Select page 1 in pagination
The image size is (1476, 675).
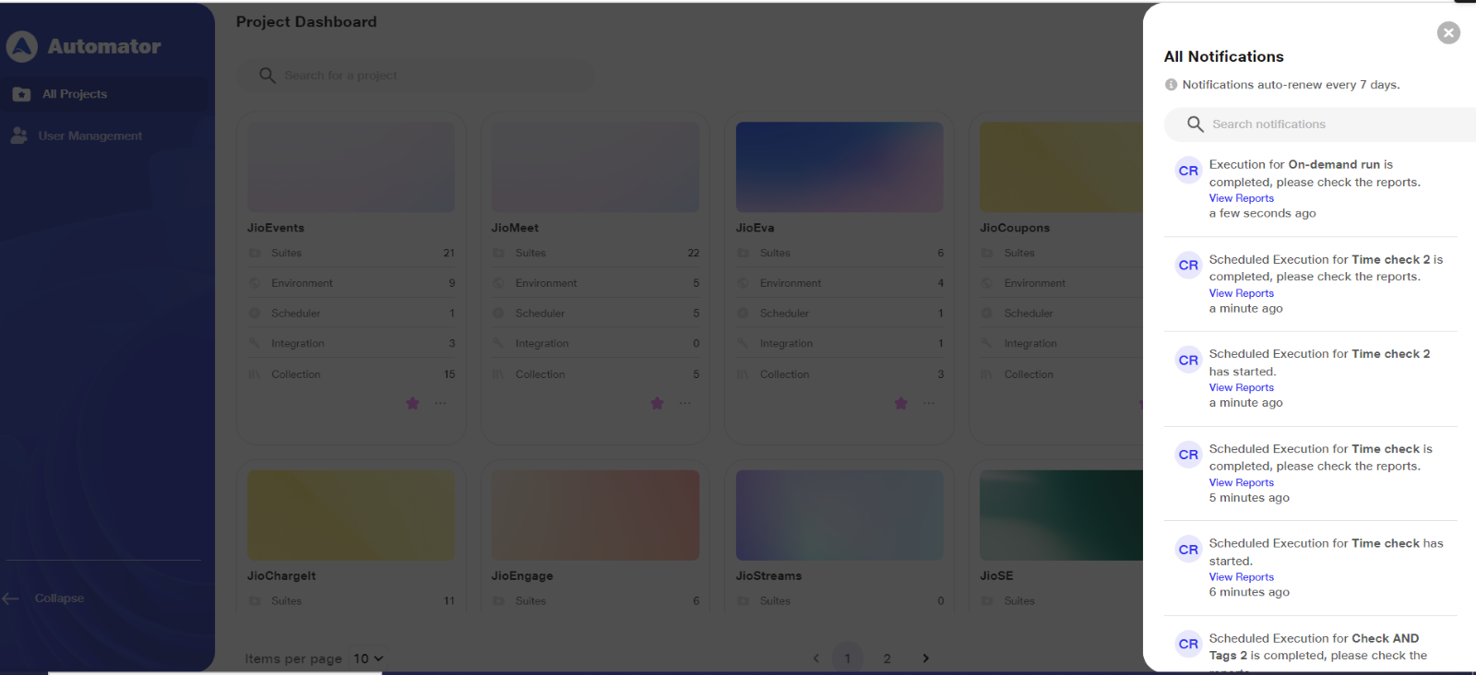point(848,658)
